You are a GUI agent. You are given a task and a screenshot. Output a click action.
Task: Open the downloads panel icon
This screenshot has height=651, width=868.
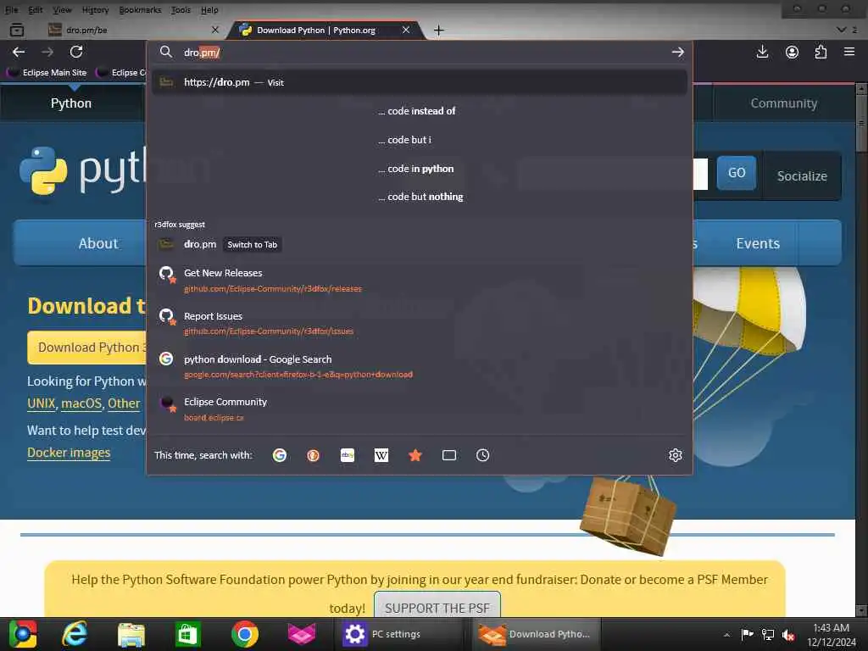pos(762,52)
